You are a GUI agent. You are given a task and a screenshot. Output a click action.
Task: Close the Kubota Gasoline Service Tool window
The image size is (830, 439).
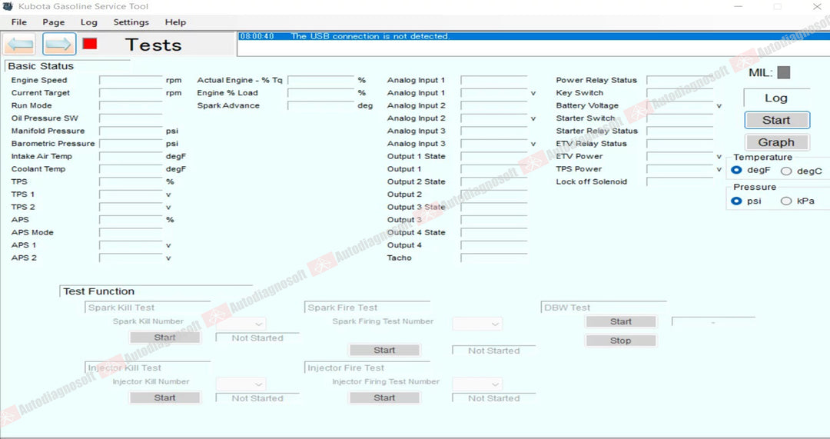[x=817, y=6]
